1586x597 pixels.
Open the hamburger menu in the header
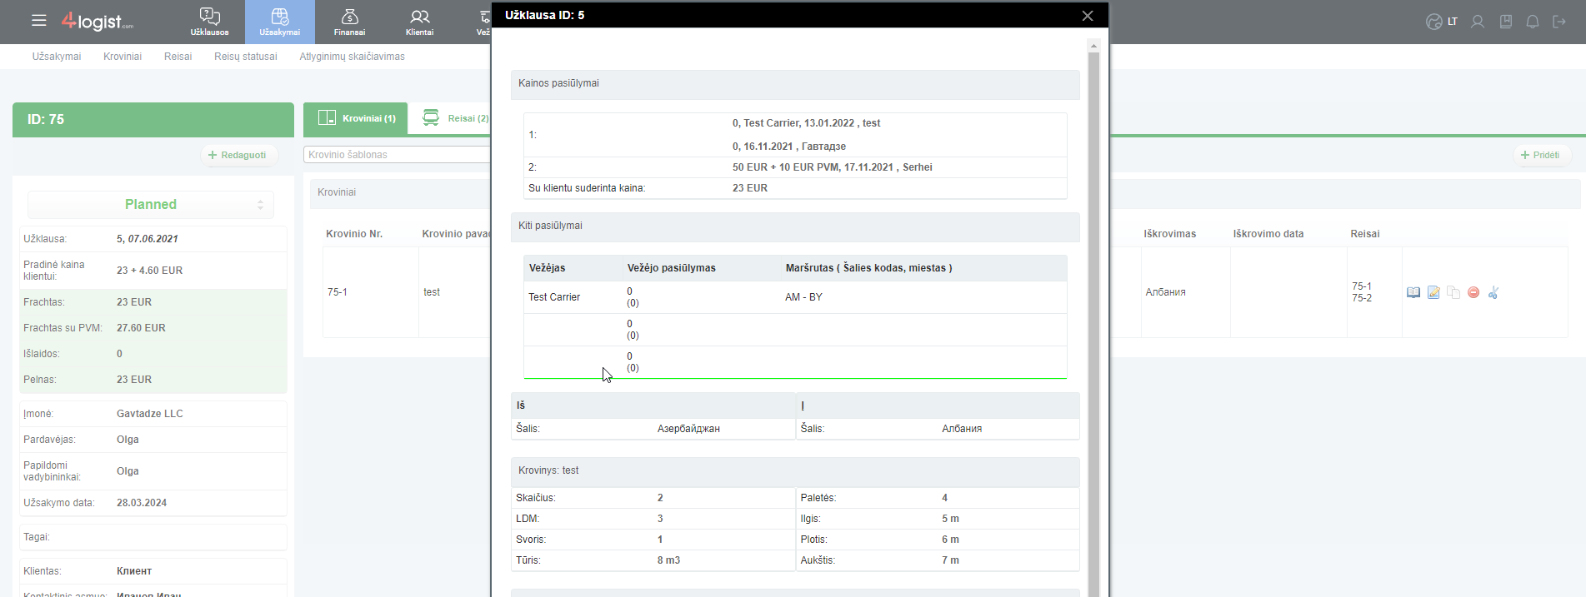(38, 21)
